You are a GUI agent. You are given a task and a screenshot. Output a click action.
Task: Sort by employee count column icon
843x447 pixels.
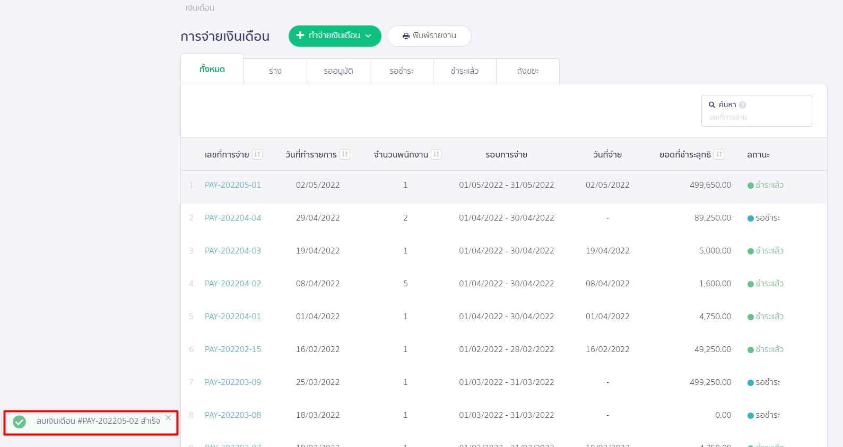[436, 154]
